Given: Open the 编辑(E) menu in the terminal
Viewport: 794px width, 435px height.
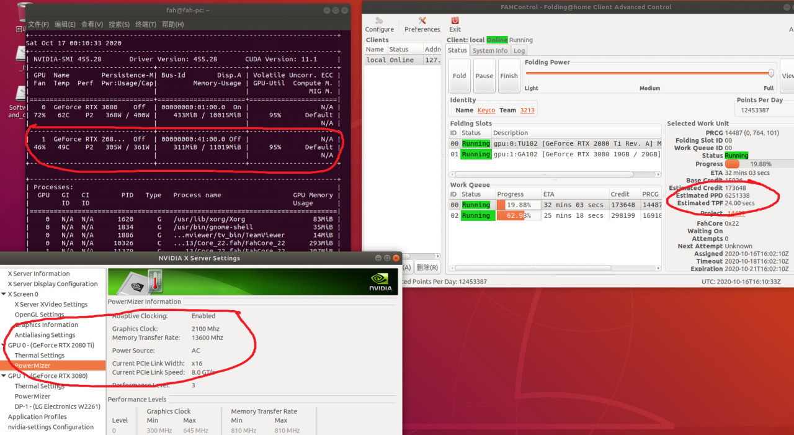Looking at the screenshot, I should pos(65,24).
